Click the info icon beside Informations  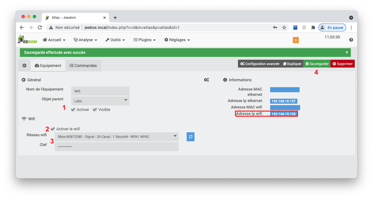225,80
